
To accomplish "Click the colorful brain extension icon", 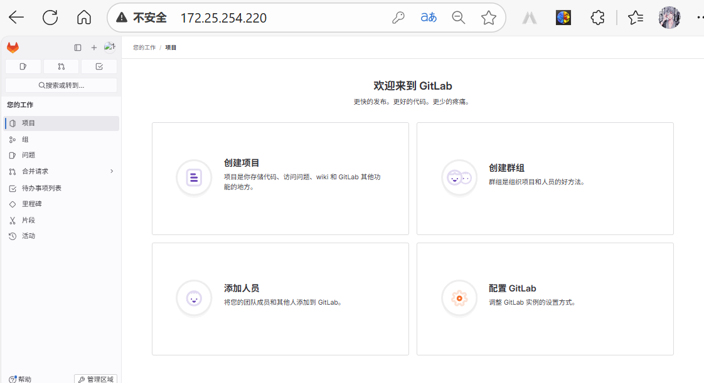I will (x=563, y=18).
